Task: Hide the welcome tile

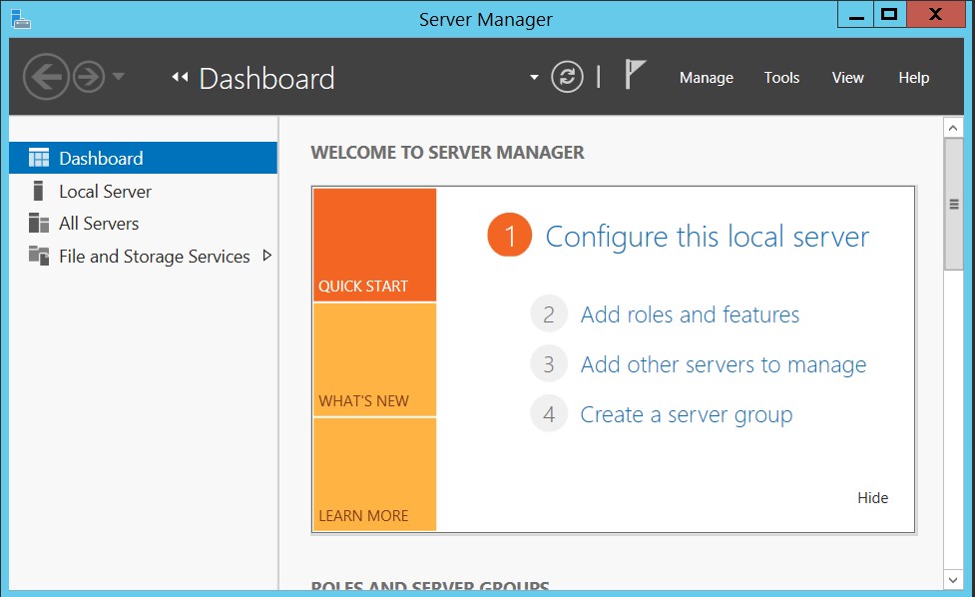Action: tap(872, 497)
